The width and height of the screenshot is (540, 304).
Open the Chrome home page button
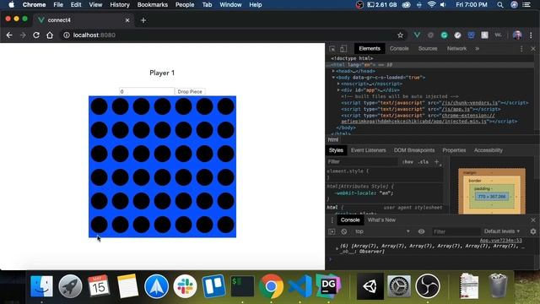50,35
